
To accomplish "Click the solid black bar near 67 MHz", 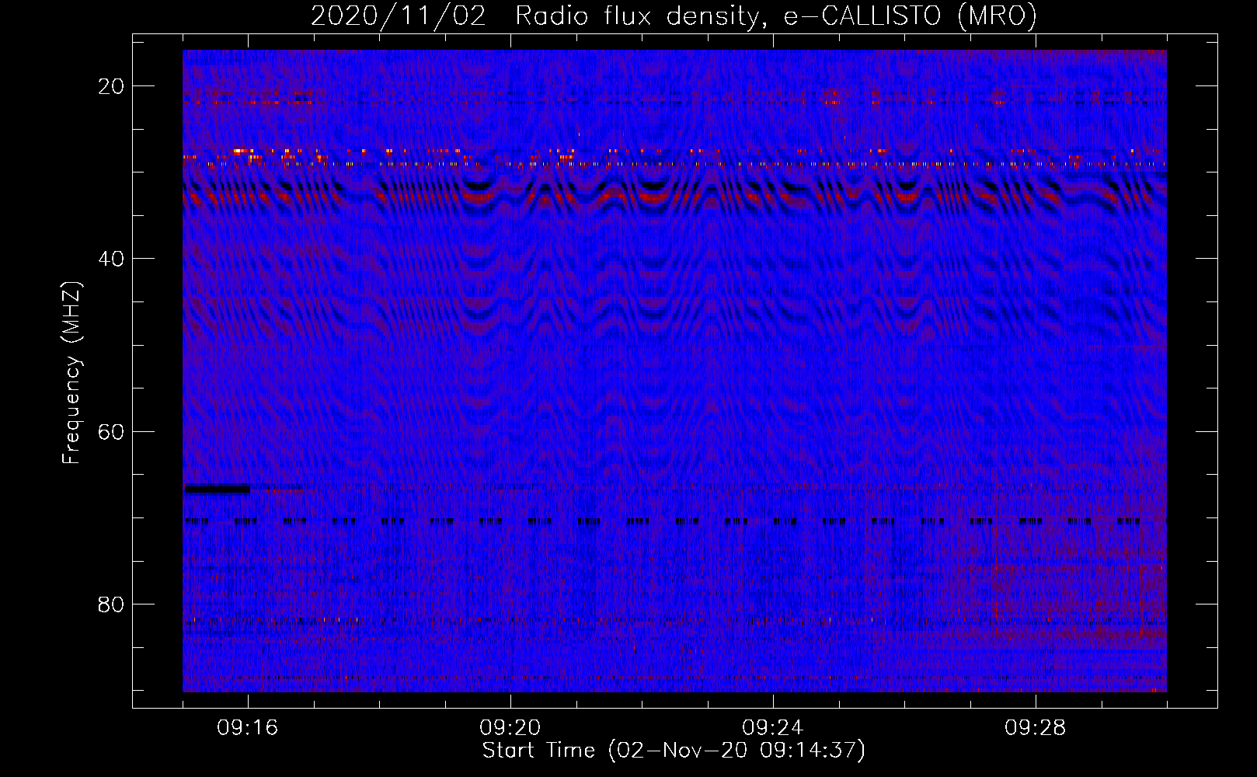I will pos(217,489).
